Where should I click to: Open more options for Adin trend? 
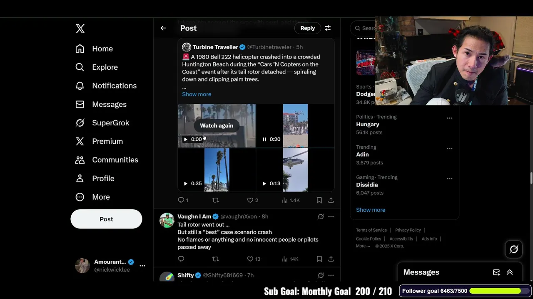(450, 148)
